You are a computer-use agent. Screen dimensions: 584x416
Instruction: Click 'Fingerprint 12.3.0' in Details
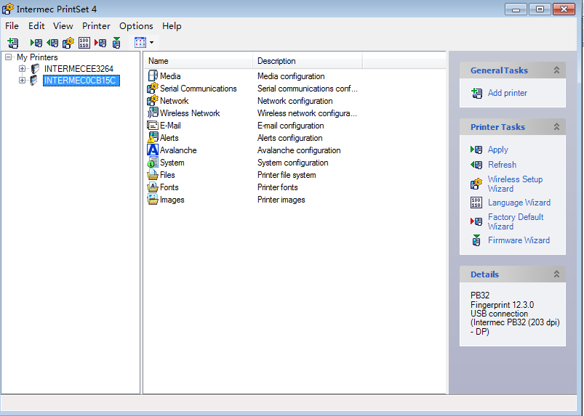(x=502, y=305)
